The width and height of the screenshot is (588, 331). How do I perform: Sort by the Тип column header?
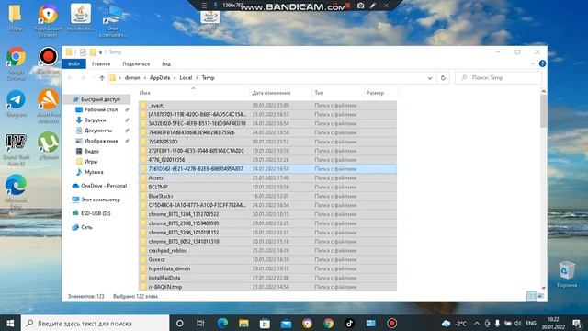(x=337, y=93)
